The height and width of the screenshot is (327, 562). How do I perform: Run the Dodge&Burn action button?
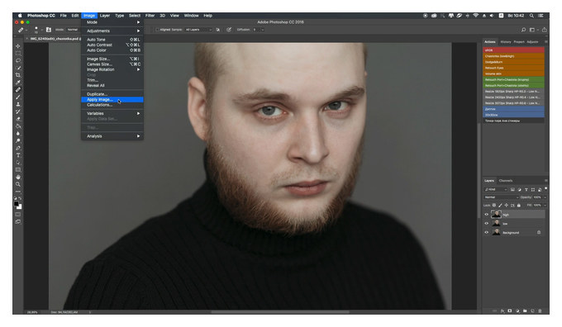tap(513, 62)
